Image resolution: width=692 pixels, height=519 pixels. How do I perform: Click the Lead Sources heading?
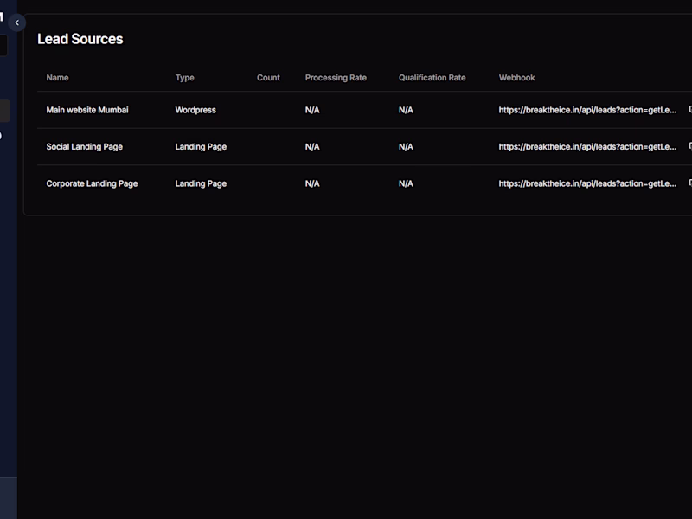pyautogui.click(x=80, y=39)
